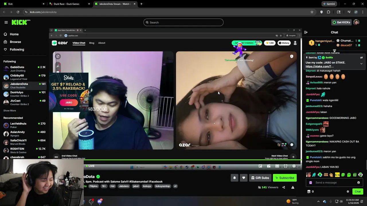The height and width of the screenshot is (206, 367).
Task: Open a new browser tab
Action: 141,4
